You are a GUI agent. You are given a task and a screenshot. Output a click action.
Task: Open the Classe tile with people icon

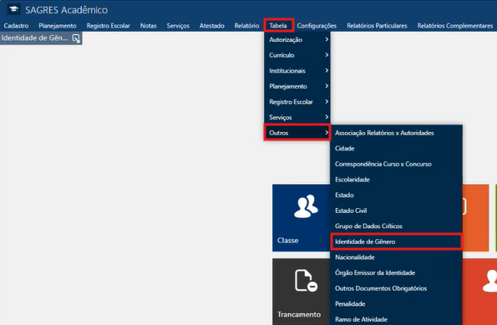(x=301, y=218)
